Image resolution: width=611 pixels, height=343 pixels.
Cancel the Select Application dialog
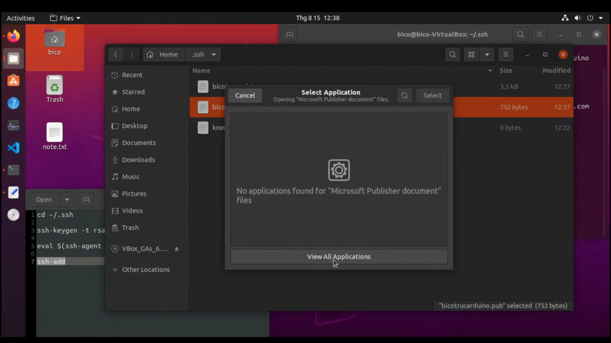point(245,95)
